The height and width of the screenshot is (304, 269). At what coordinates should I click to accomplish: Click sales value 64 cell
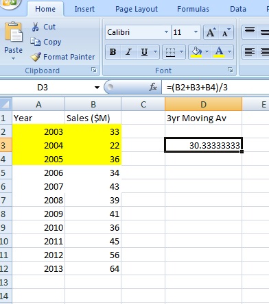[x=93, y=268]
